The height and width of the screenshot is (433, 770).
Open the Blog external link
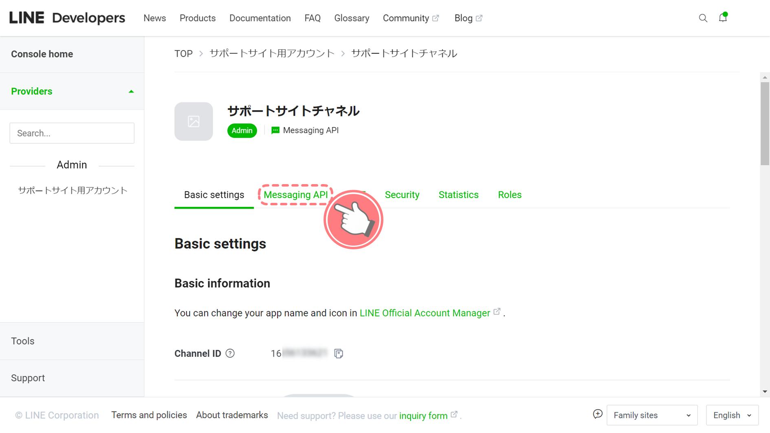coord(468,18)
